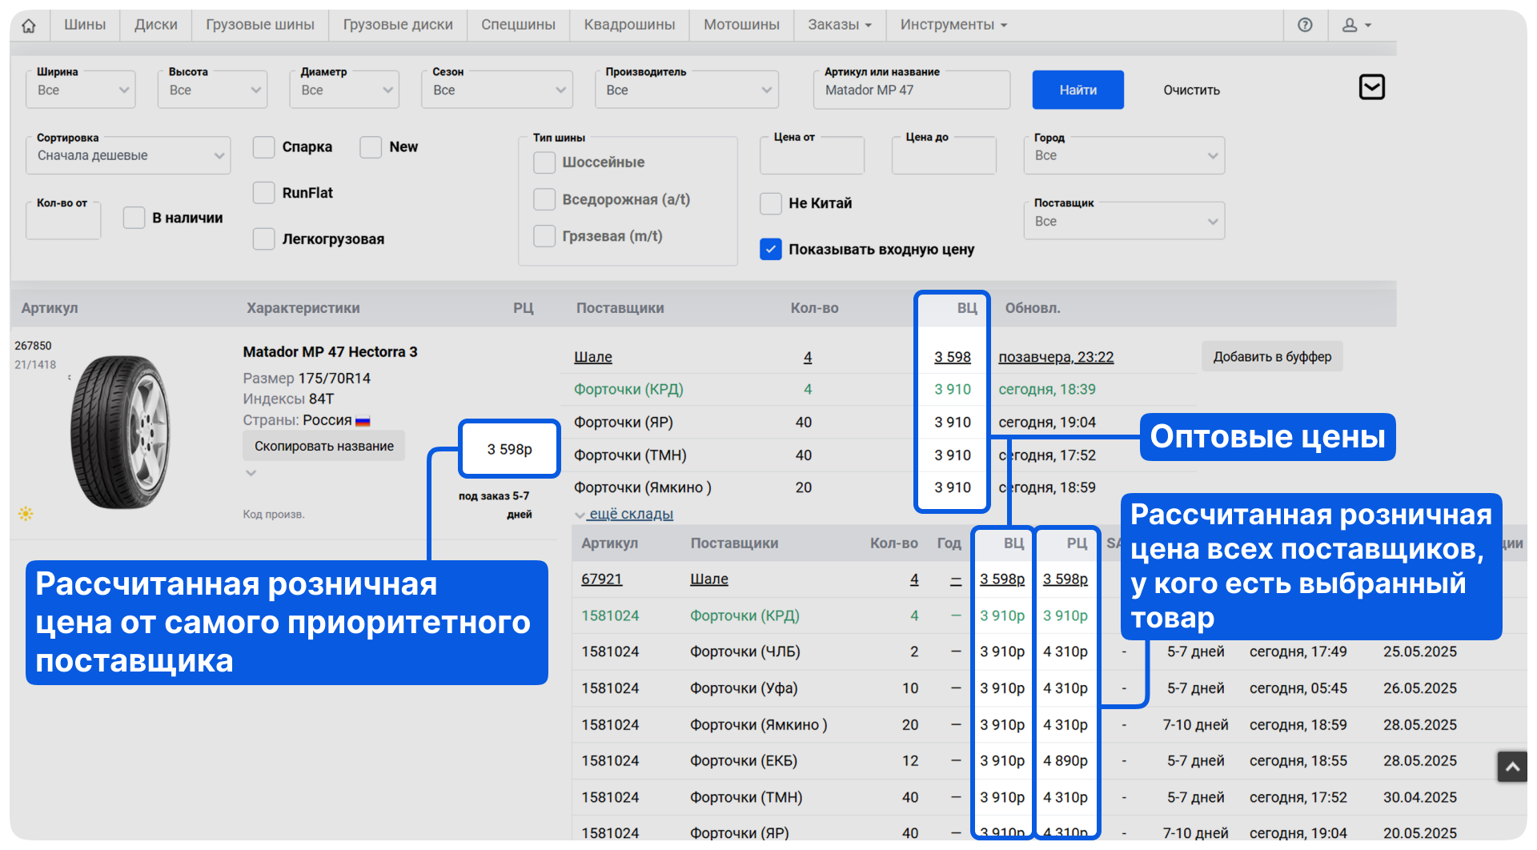Click the 4 890р retail price cell
This screenshot has height=850, width=1537.
pos(1065,761)
